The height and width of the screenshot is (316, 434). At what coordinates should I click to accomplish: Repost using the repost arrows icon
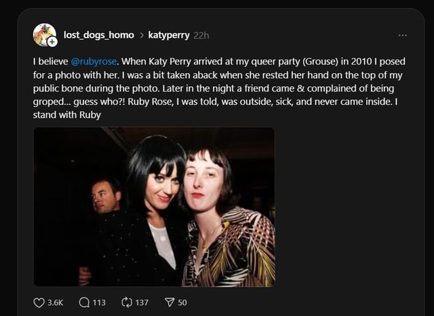click(x=125, y=302)
